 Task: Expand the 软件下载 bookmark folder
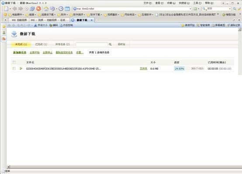coord(94,15)
